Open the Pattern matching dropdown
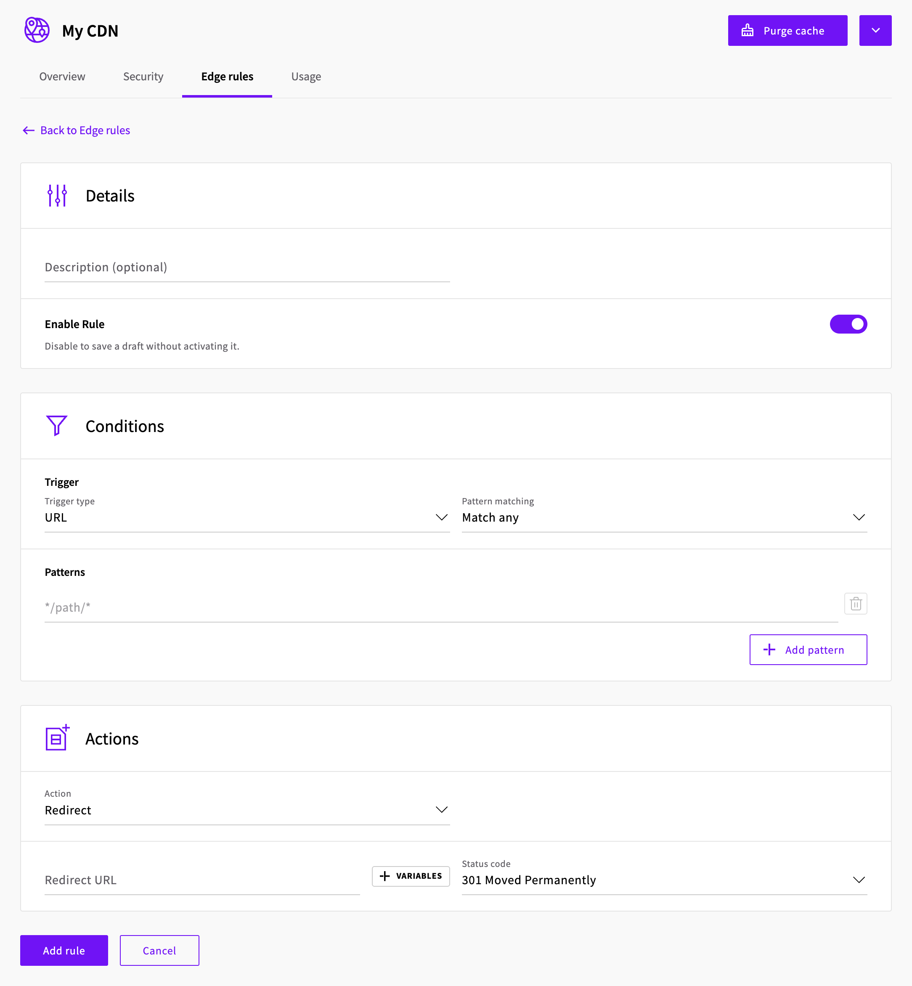Viewport: 912px width, 986px height. (x=664, y=517)
